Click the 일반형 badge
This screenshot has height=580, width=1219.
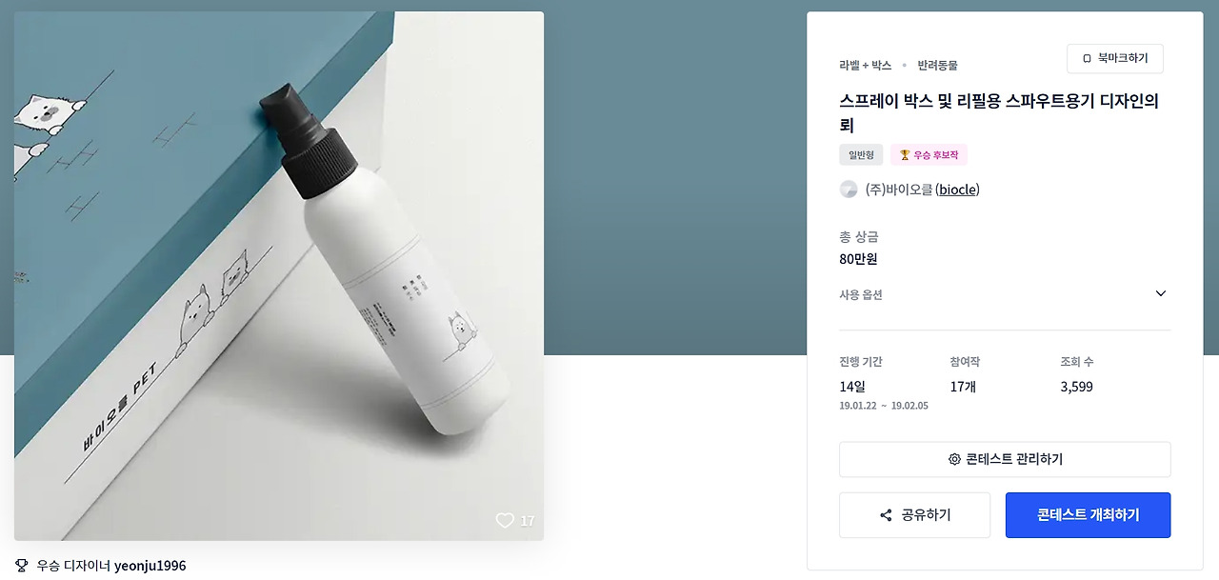(861, 154)
